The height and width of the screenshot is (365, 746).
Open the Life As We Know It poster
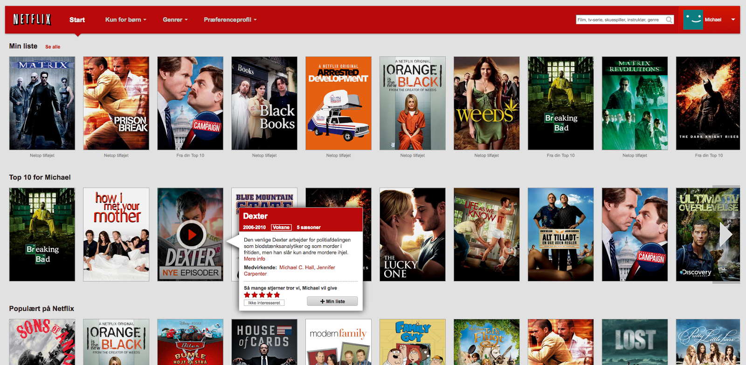487,234
